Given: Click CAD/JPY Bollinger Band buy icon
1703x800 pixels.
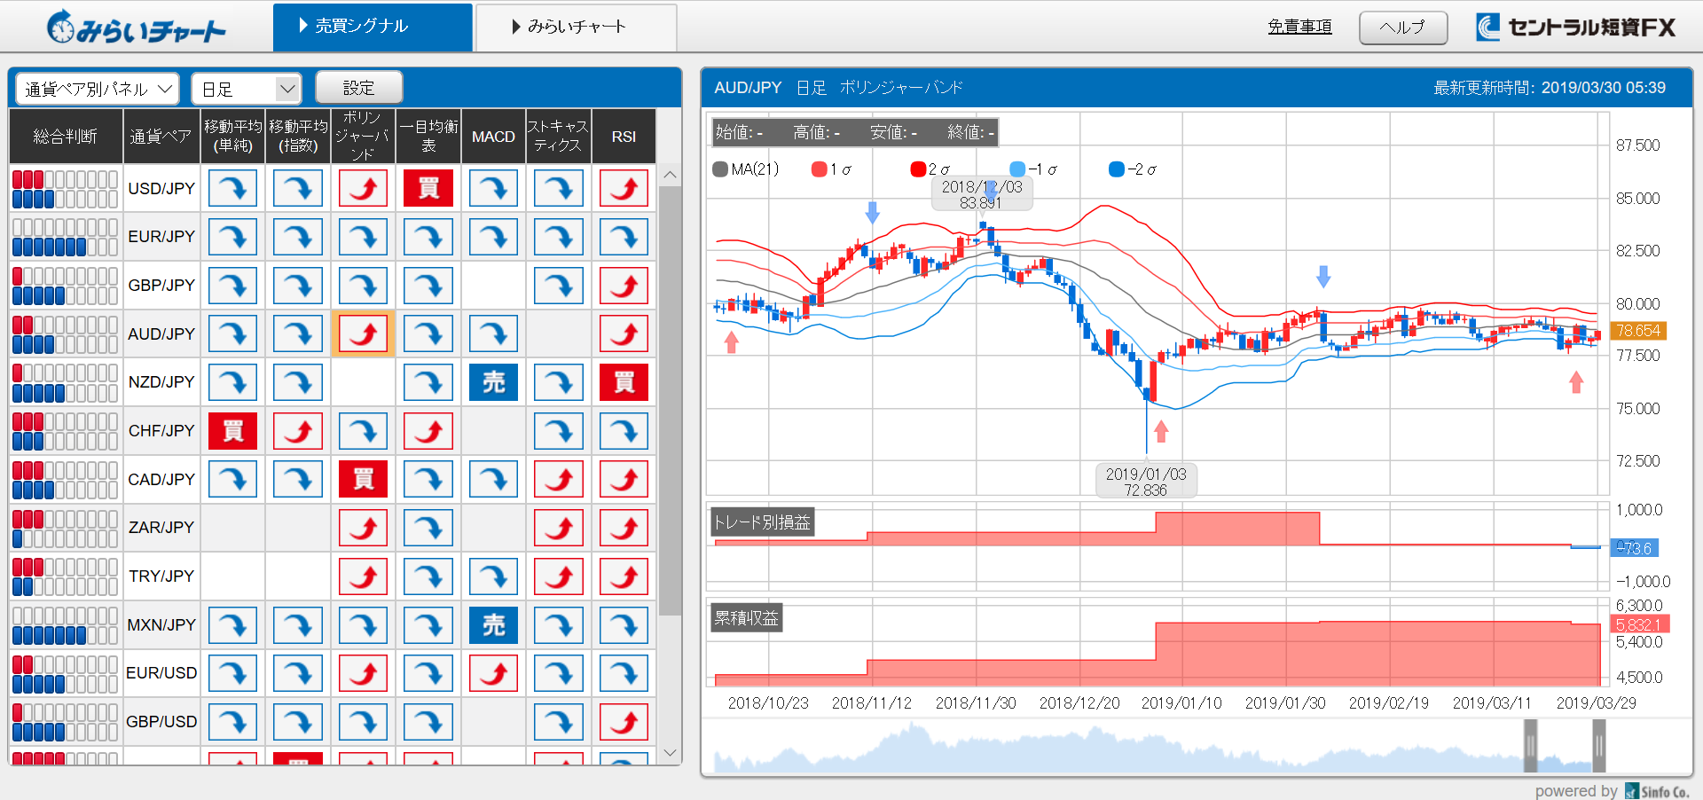Looking at the screenshot, I should [363, 480].
